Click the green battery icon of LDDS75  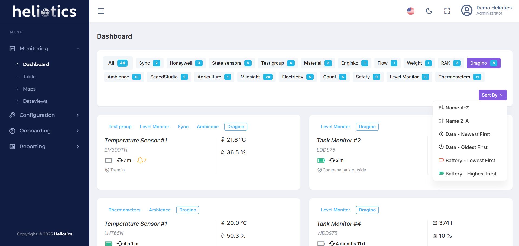[x=321, y=161]
